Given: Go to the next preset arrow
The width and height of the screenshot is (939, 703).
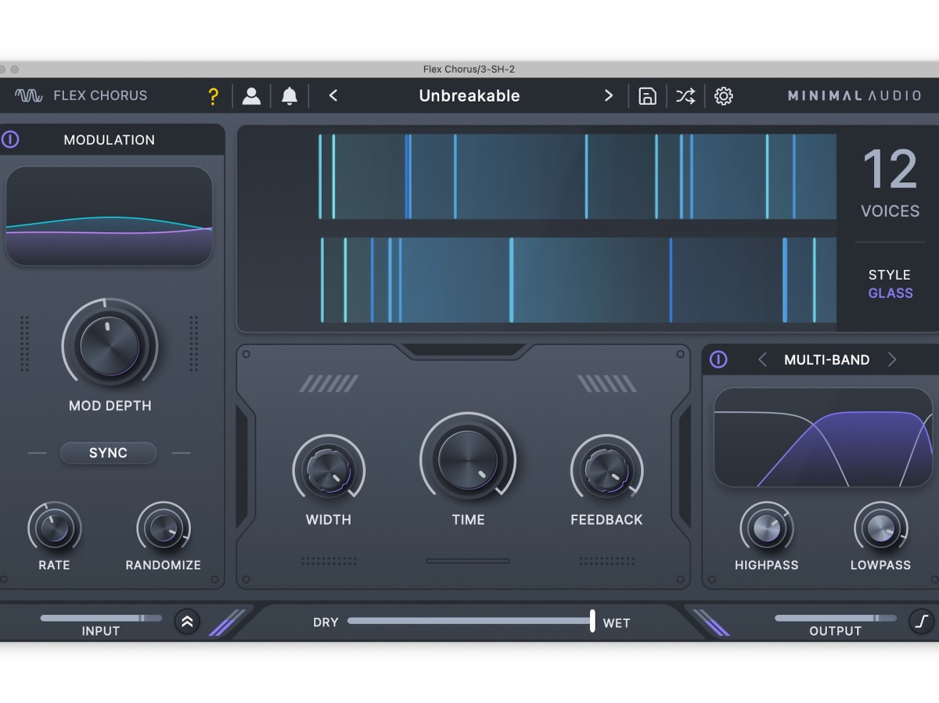Looking at the screenshot, I should 609,95.
